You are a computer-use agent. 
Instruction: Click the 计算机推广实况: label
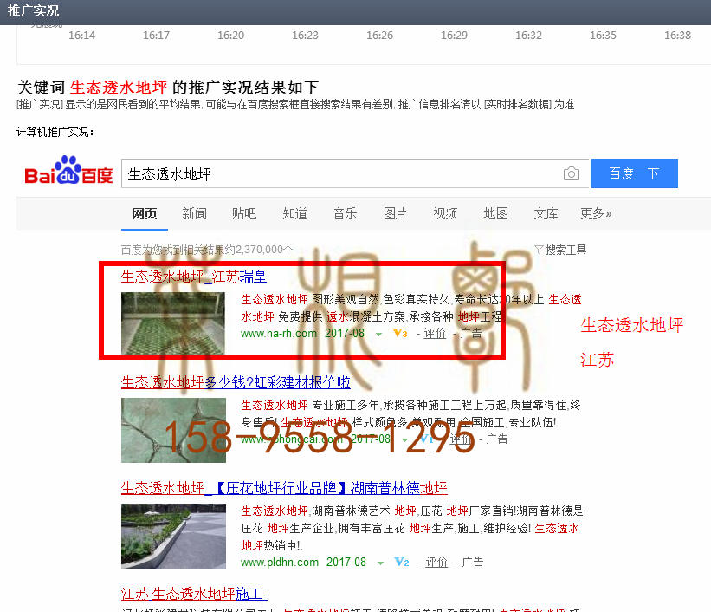click(55, 132)
